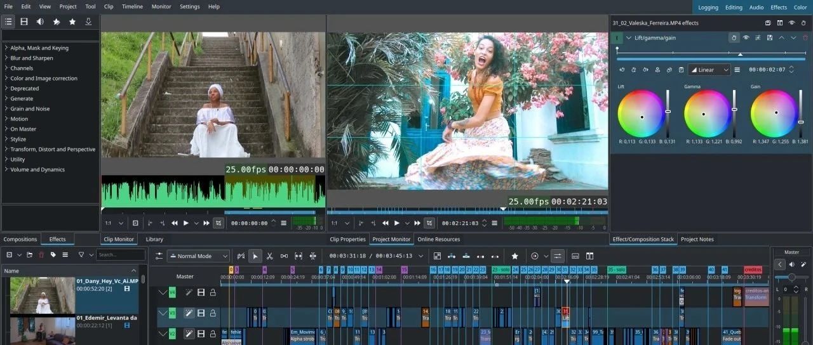The image size is (813, 345).
Task: Switch to the Library tab
Action: point(154,239)
